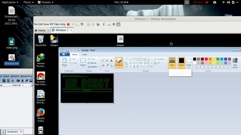The image size is (241, 135).
Task: Click the take snapshot icon in VMware toolbar
Action: pyautogui.click(x=89, y=24)
